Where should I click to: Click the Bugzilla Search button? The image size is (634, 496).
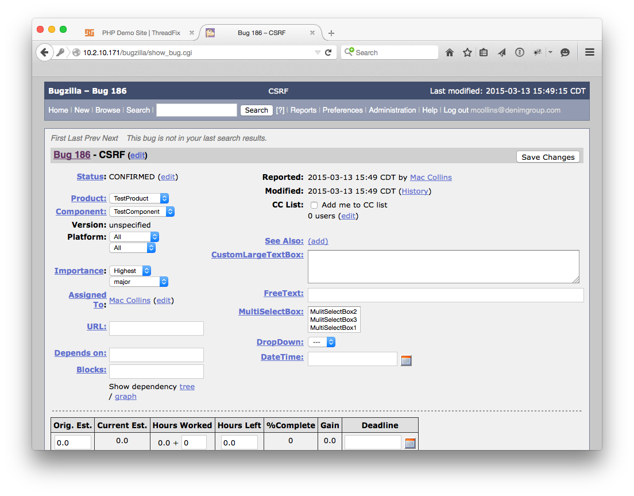[256, 110]
